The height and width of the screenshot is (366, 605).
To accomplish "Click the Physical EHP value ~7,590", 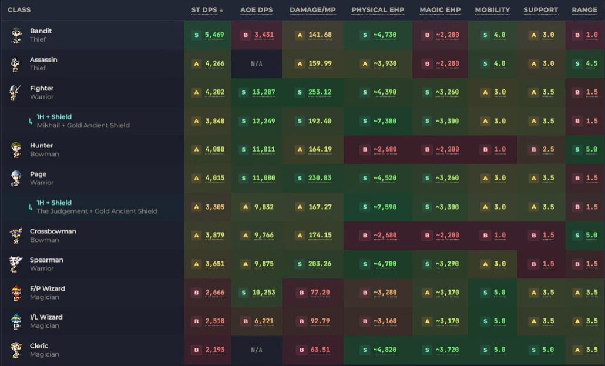I will coord(385,207).
